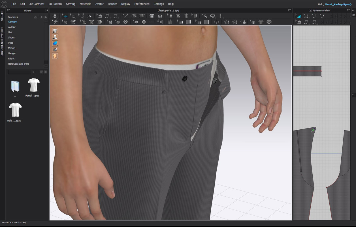Switch Library to list view
Screen dimensions: 356x227
[46, 72]
